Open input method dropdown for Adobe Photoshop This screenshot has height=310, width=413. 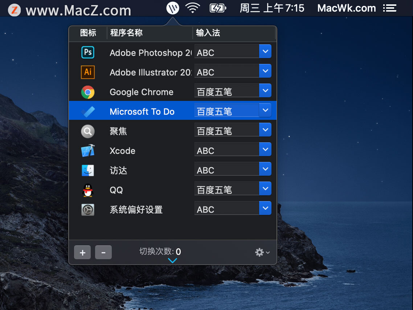(x=265, y=51)
